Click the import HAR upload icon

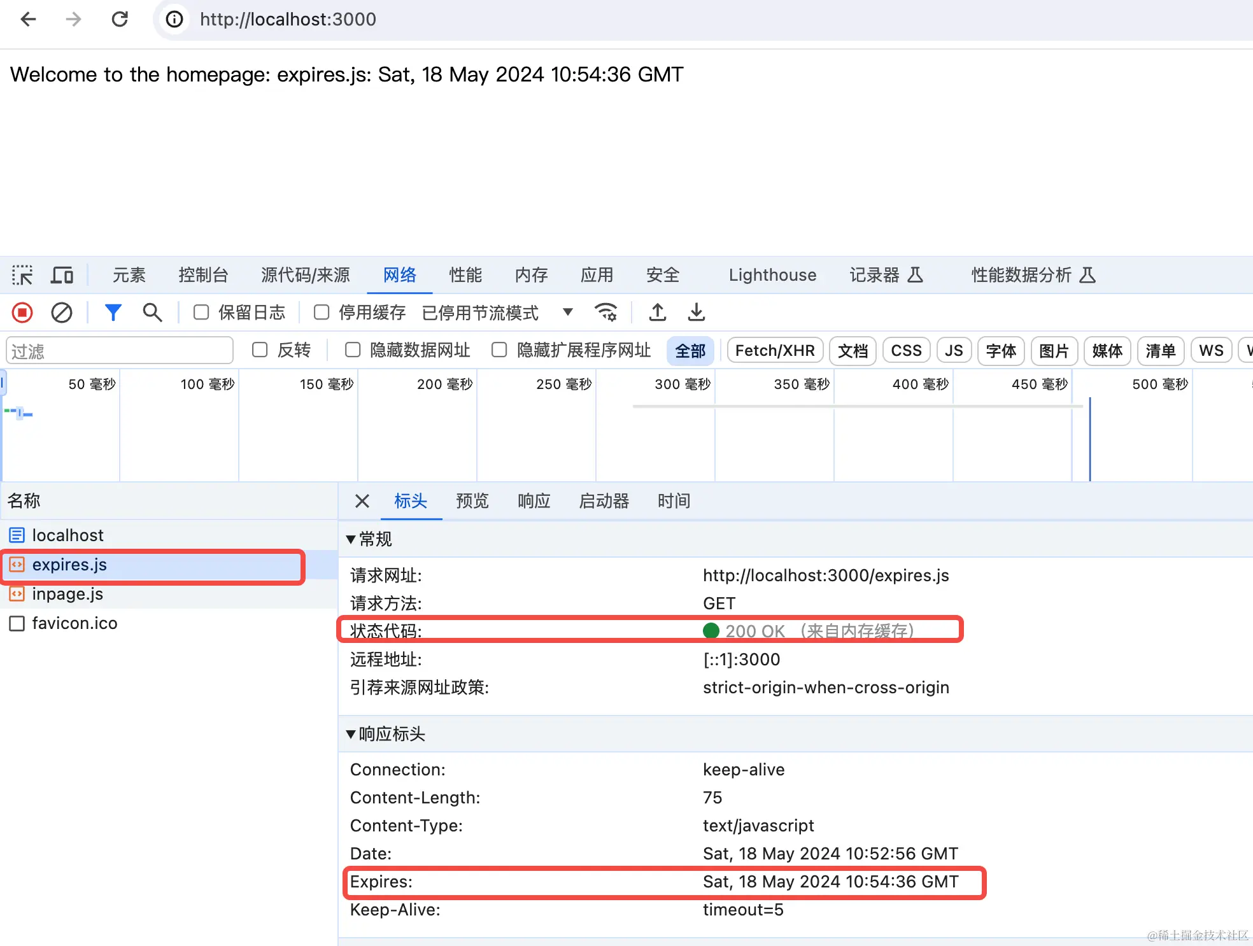(657, 313)
